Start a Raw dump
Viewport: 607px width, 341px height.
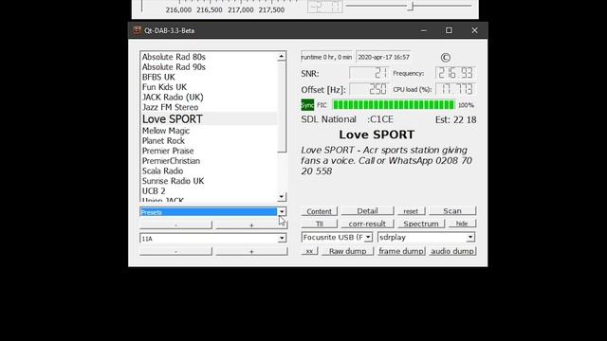(x=347, y=251)
